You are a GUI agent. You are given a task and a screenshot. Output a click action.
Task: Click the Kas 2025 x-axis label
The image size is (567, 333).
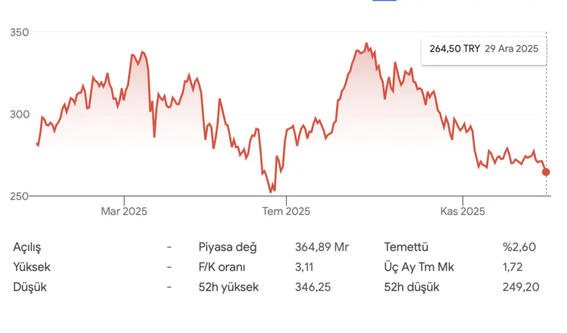pos(462,211)
